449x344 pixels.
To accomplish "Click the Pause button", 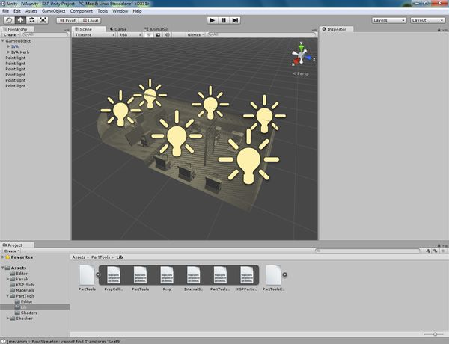I will (x=223, y=20).
